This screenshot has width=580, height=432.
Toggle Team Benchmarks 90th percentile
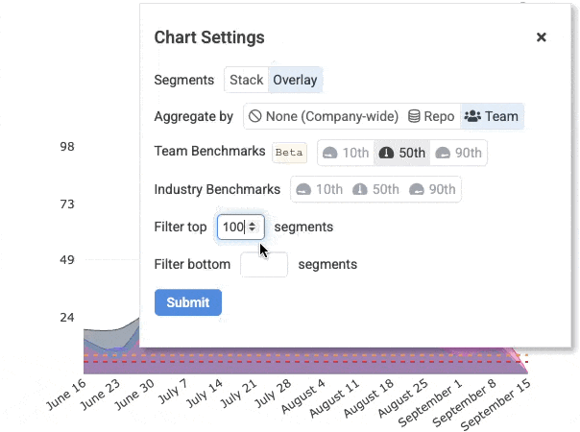[458, 153]
